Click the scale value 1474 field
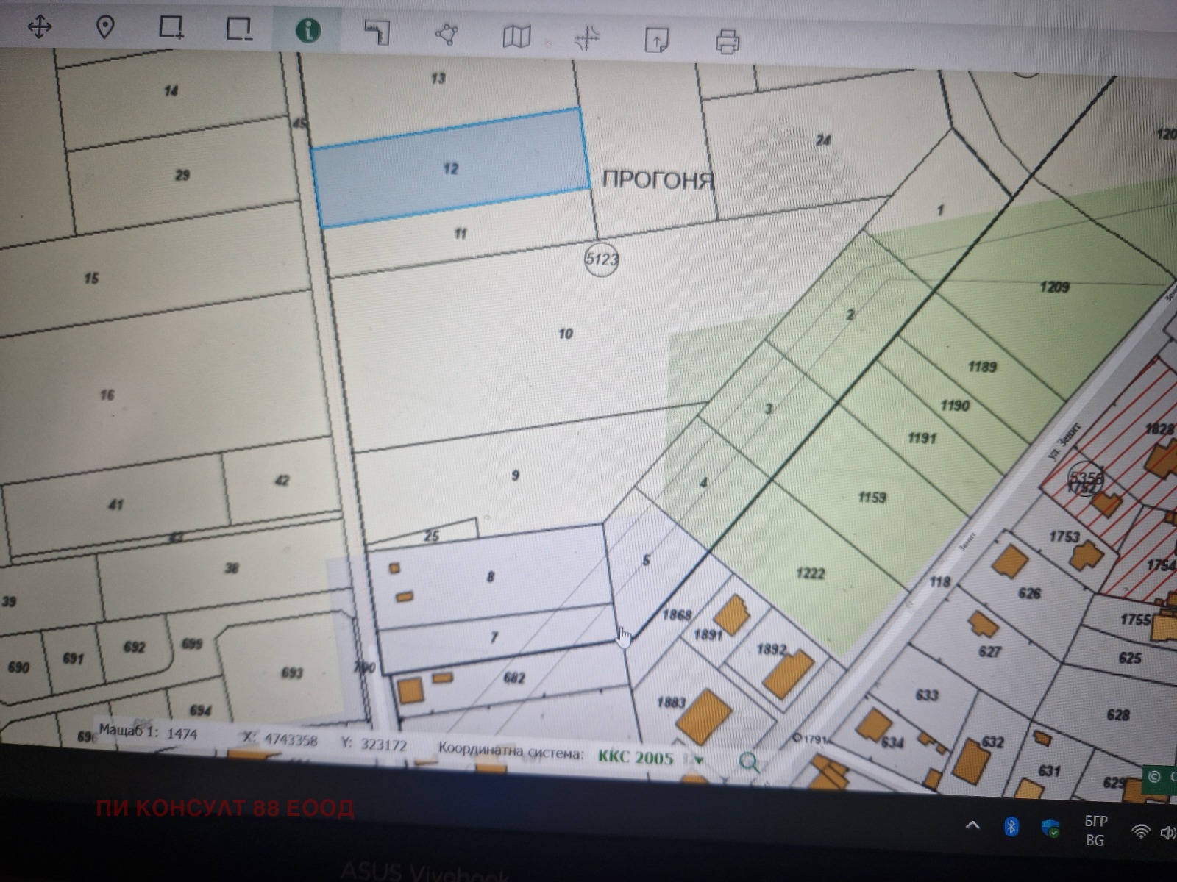 point(182,734)
